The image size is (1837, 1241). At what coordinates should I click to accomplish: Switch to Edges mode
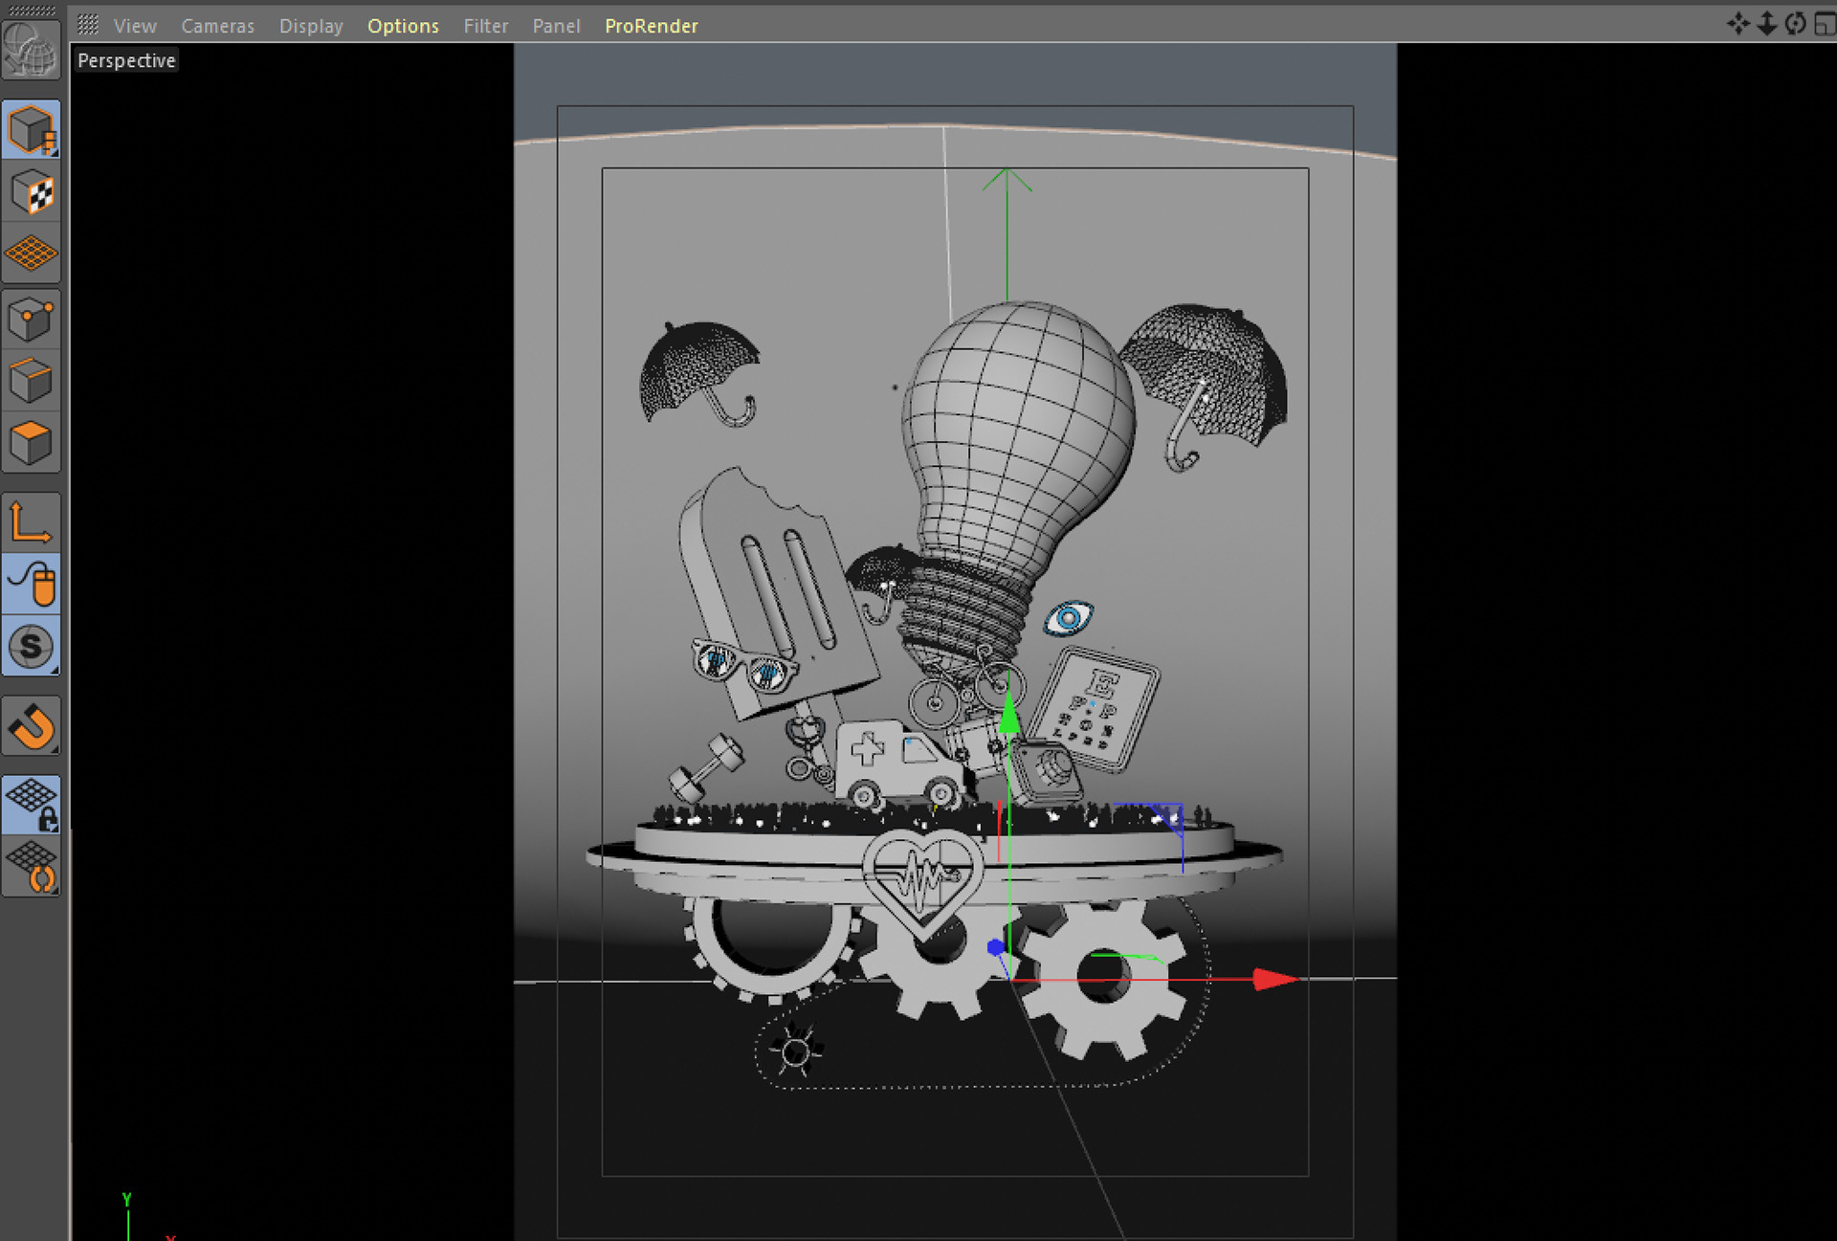tap(31, 381)
